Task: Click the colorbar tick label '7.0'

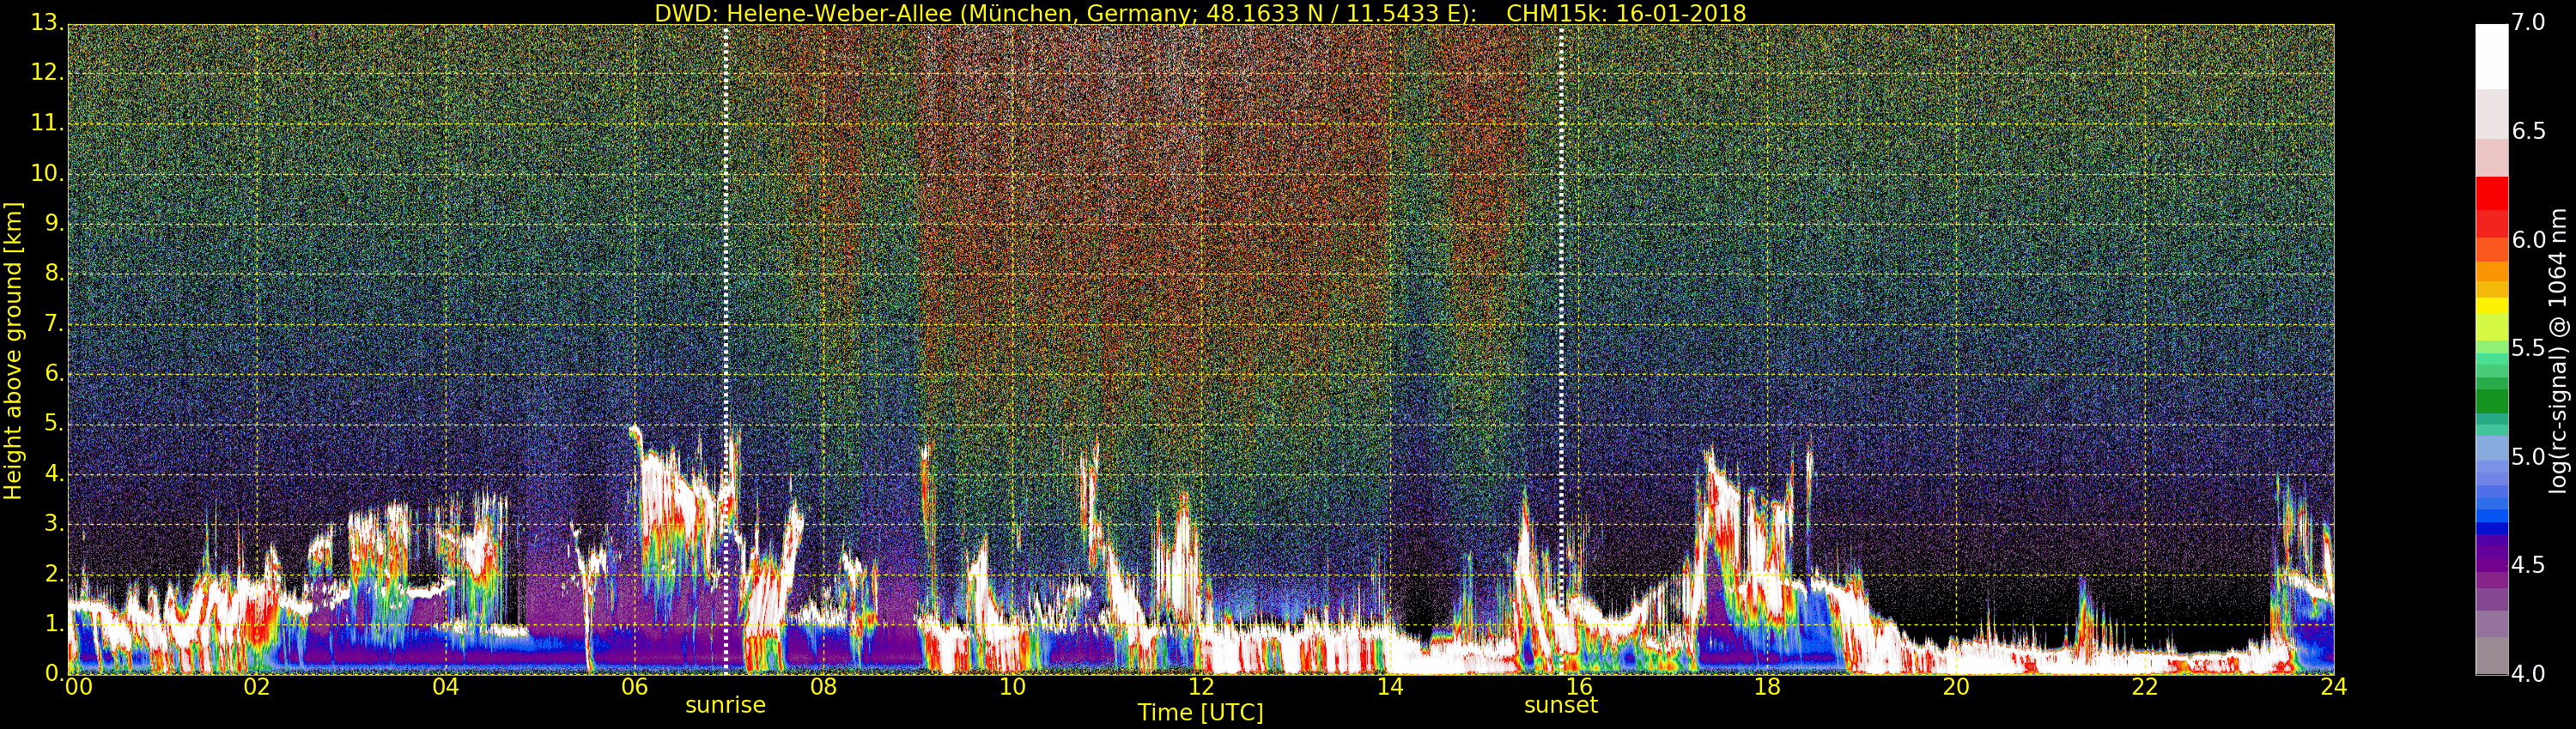Action: tap(2528, 23)
